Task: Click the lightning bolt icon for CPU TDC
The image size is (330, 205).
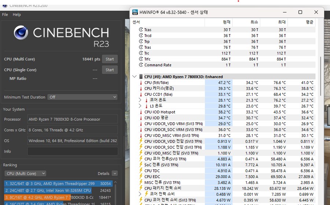Action: coord(141,171)
